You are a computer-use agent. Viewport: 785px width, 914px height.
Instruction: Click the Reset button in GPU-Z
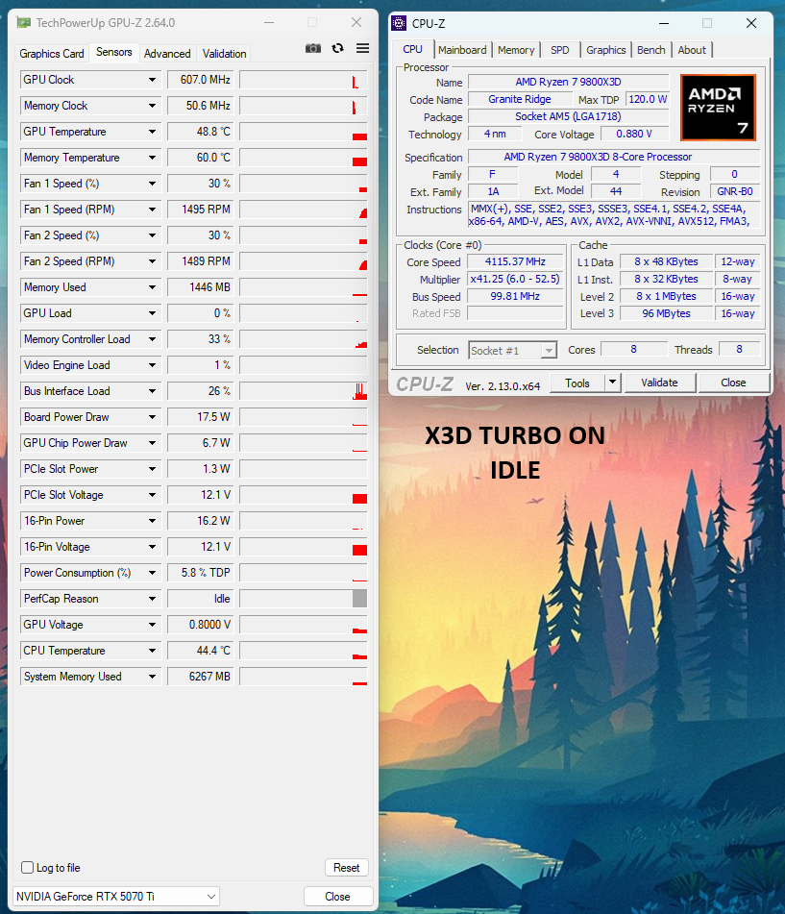tap(346, 868)
